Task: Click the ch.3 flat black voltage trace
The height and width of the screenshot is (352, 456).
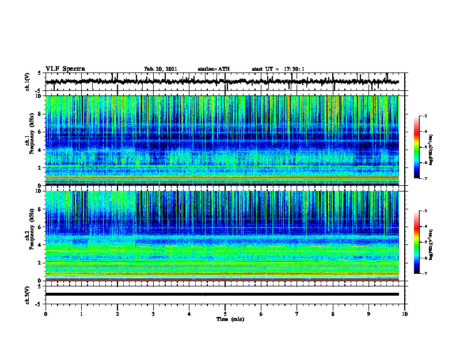Action: click(x=222, y=294)
